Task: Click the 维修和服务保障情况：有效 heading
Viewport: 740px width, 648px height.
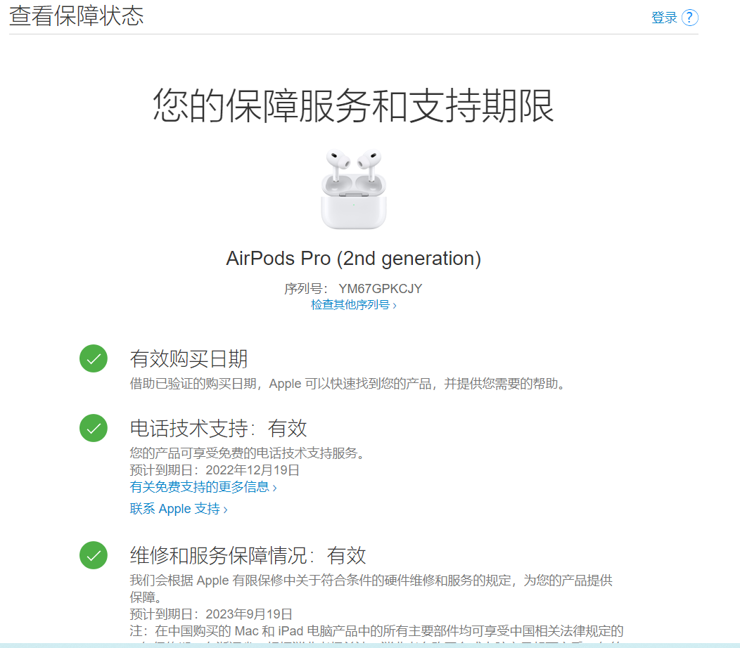Action: [x=248, y=555]
